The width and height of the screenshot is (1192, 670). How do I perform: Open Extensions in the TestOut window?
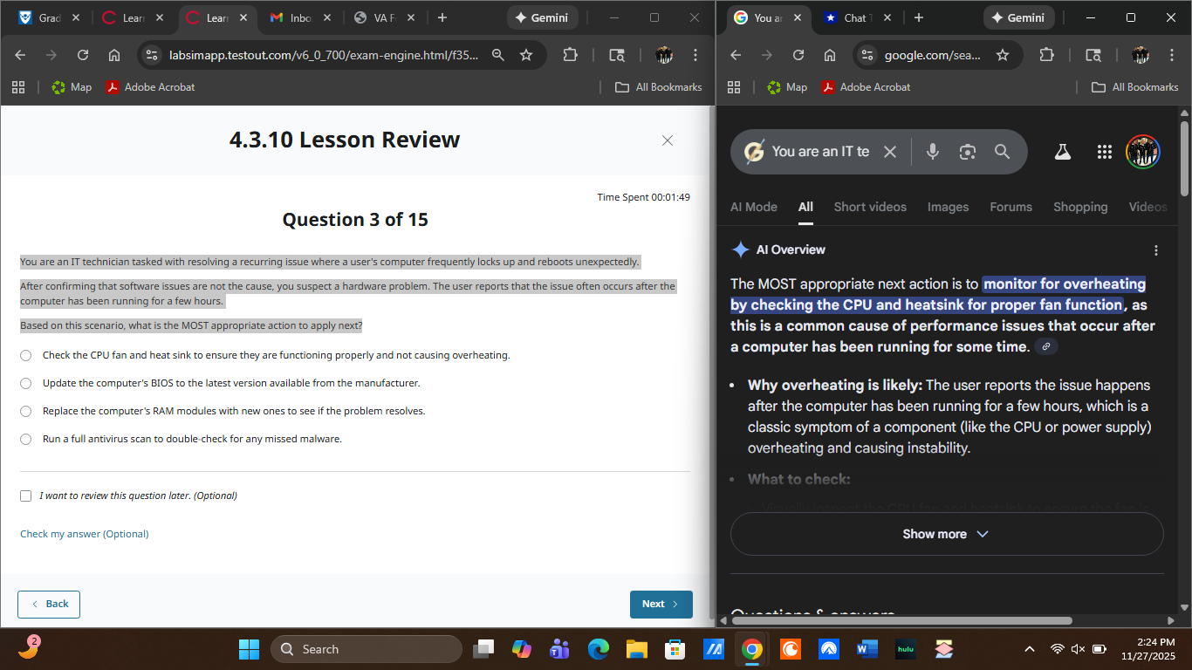coord(570,55)
